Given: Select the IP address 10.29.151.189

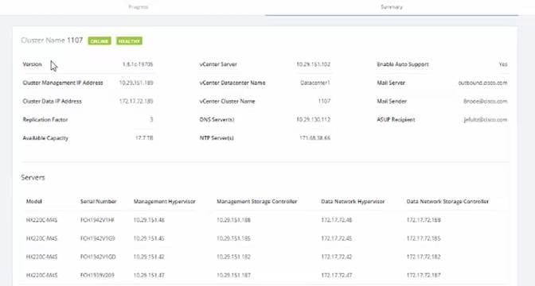Looking at the screenshot, I should coord(136,83).
